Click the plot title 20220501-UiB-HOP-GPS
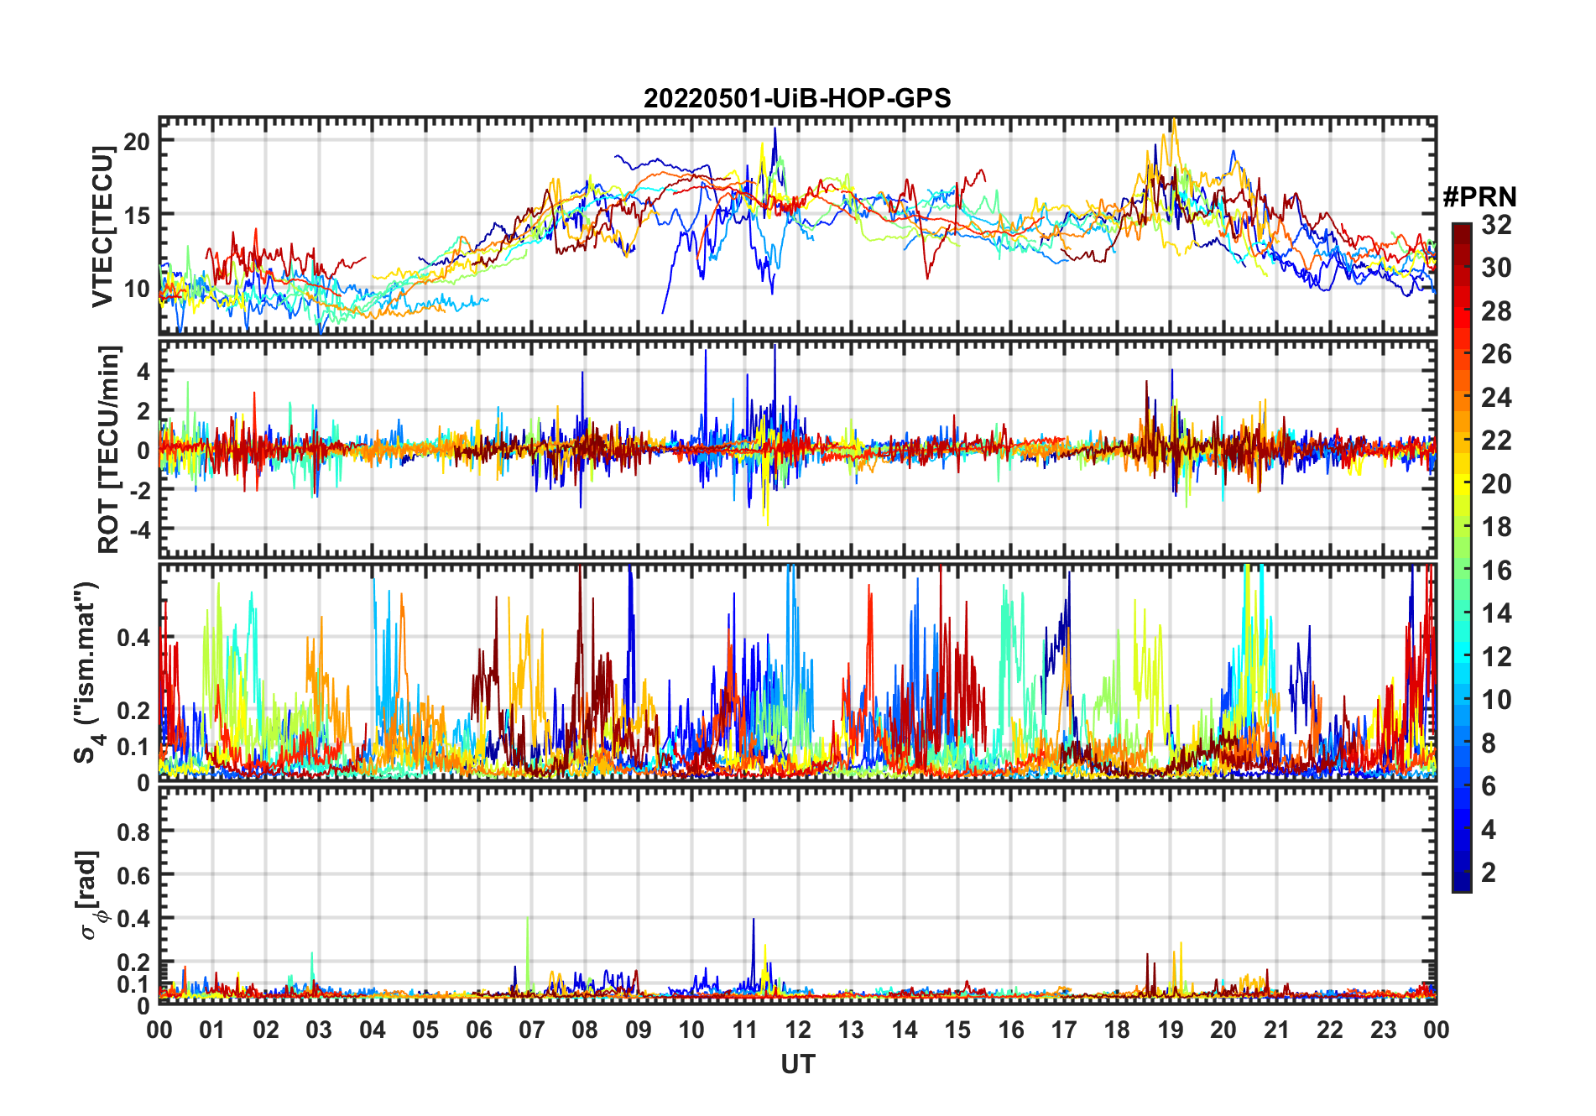The image size is (1596, 1116). pos(797,98)
